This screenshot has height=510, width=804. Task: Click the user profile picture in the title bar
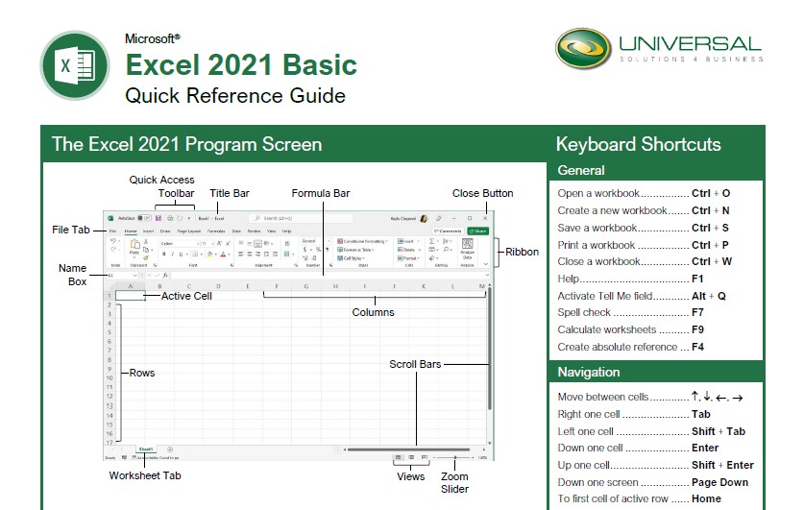coord(424,218)
